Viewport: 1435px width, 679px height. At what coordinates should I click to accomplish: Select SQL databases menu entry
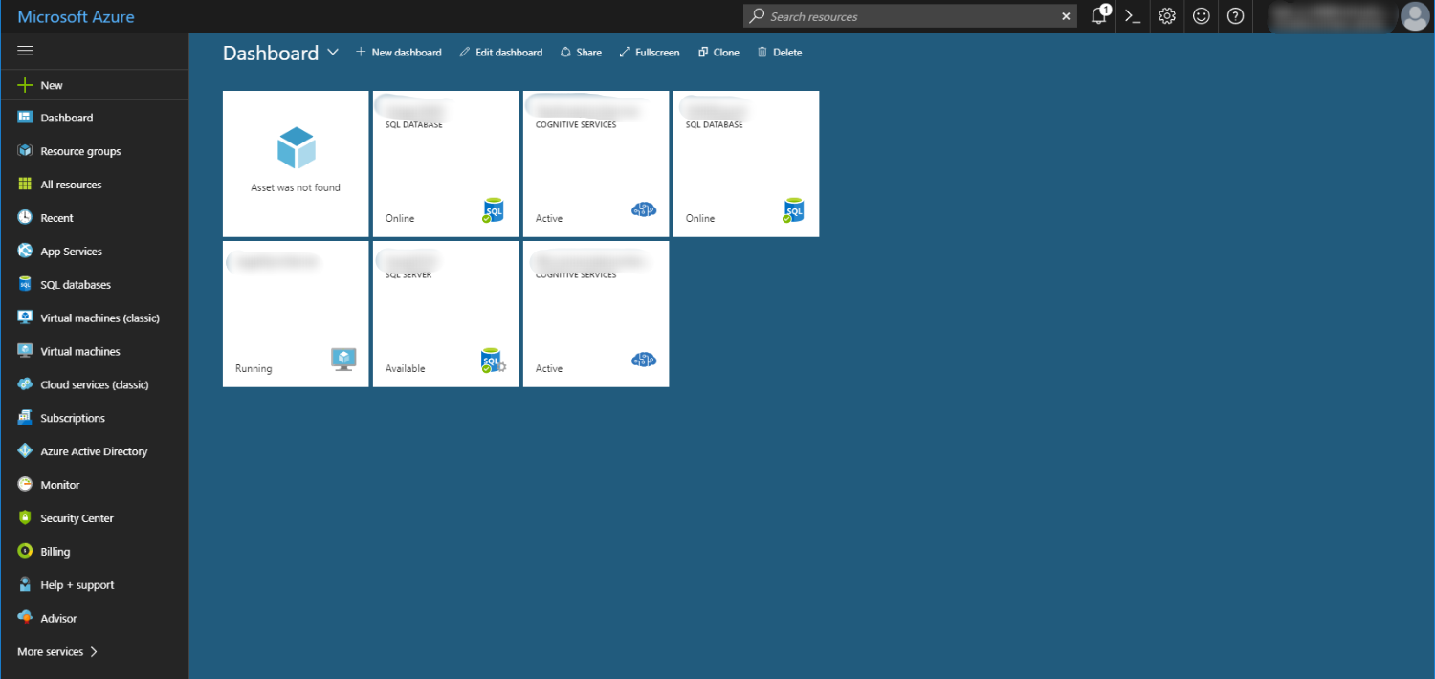[76, 285]
